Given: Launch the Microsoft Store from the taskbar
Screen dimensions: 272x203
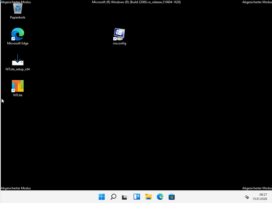Looking at the screenshot, I should click(x=172, y=197).
